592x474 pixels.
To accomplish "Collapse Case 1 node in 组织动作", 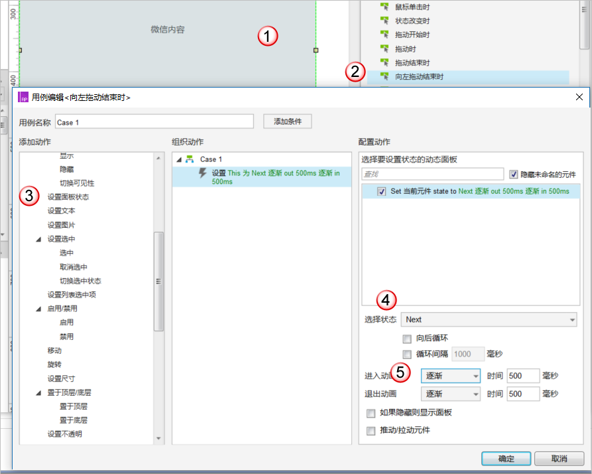I will tap(179, 159).
